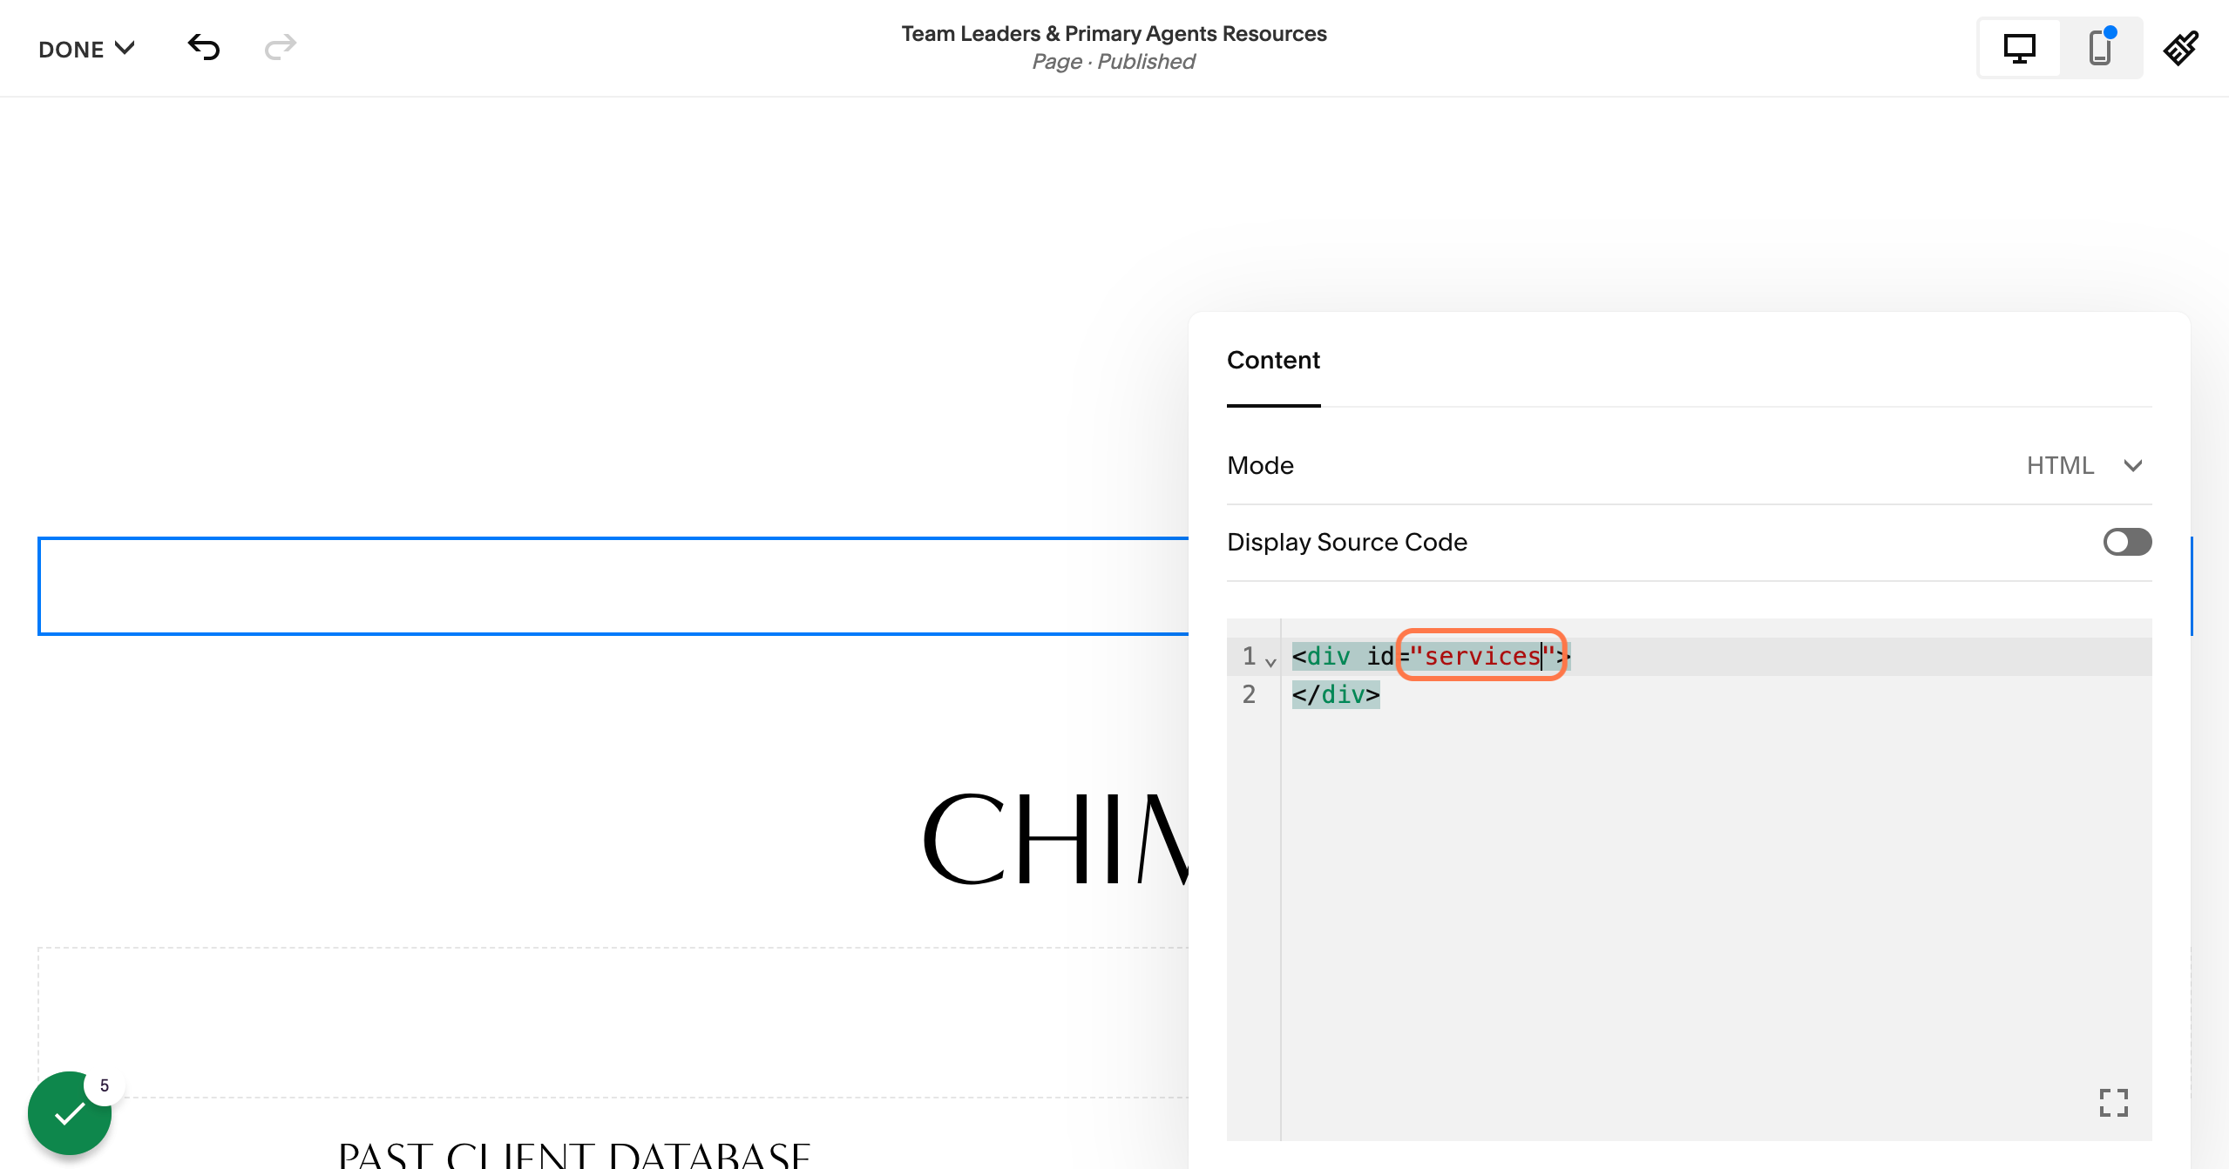2229x1169 pixels.
Task: Click the PAST CLIENT DATABASE heading
Action: click(x=574, y=1154)
